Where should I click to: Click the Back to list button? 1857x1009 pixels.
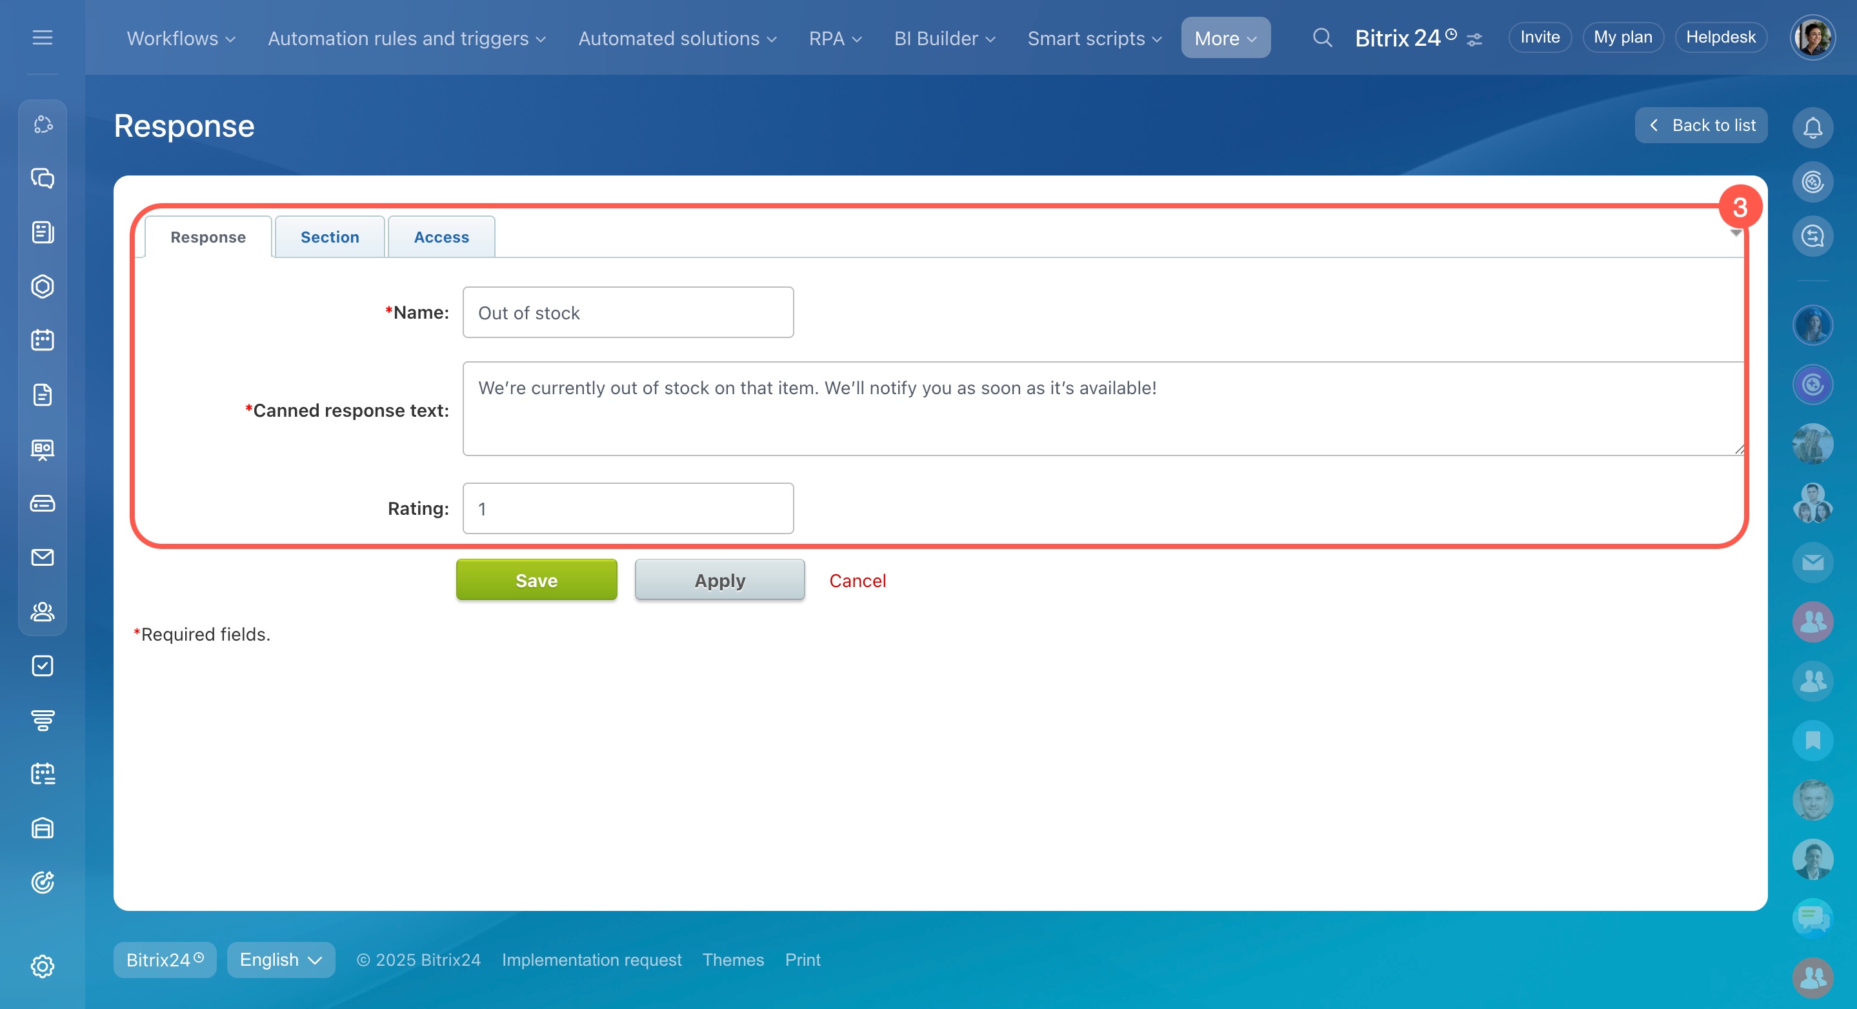point(1701,125)
